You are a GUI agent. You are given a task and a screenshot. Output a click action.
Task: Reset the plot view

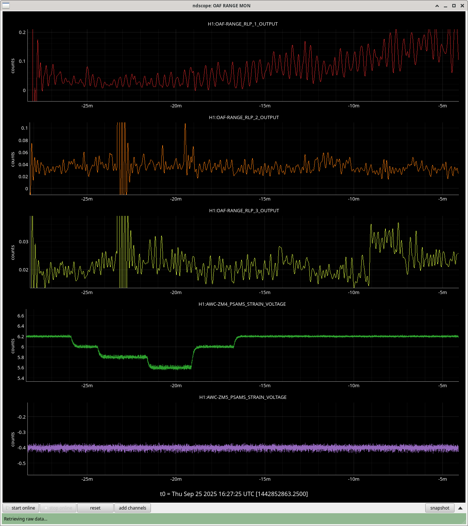pos(95,508)
